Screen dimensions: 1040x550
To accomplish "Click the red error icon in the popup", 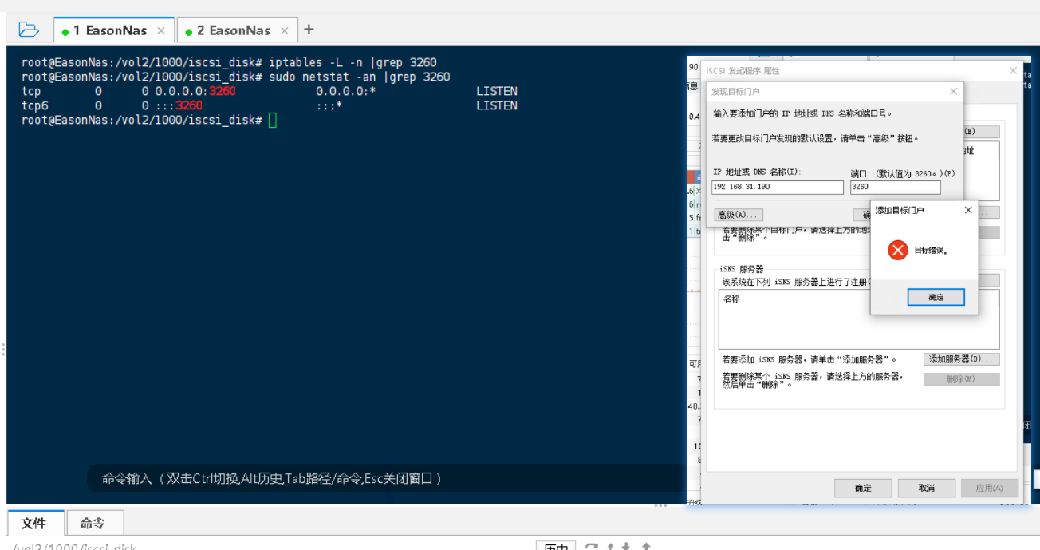I will click(x=897, y=251).
